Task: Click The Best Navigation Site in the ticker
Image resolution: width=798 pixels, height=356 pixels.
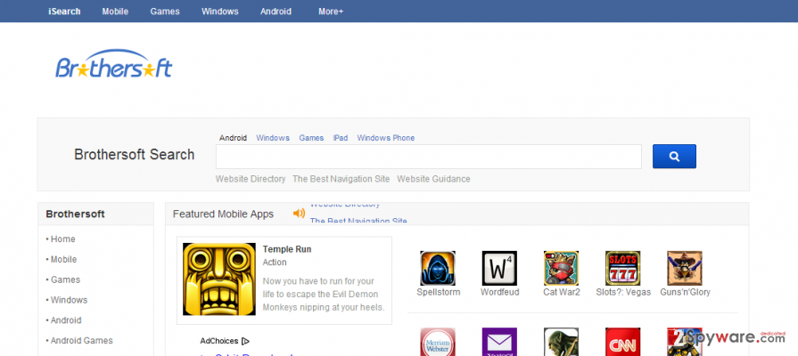Action: pyautogui.click(x=358, y=221)
